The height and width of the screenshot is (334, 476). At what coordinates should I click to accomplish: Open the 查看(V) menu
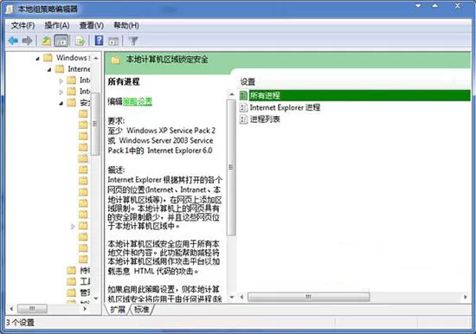92,25
